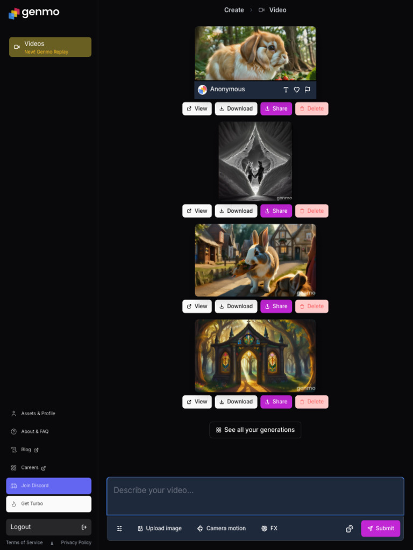This screenshot has height=550, width=413.
Task: Open Assets & Profile page
Action: pyautogui.click(x=34, y=413)
